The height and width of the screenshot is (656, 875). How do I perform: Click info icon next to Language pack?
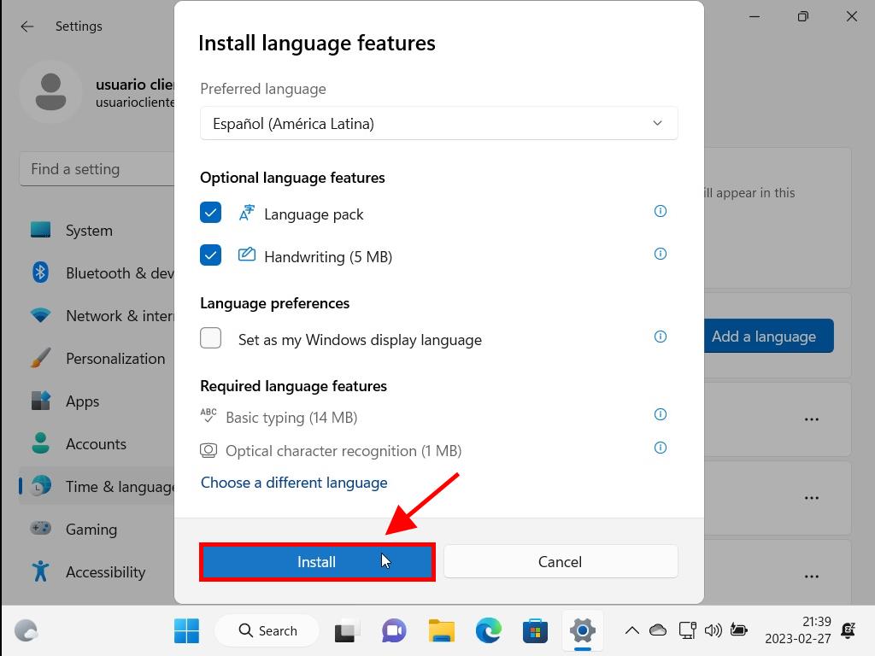pyautogui.click(x=660, y=211)
